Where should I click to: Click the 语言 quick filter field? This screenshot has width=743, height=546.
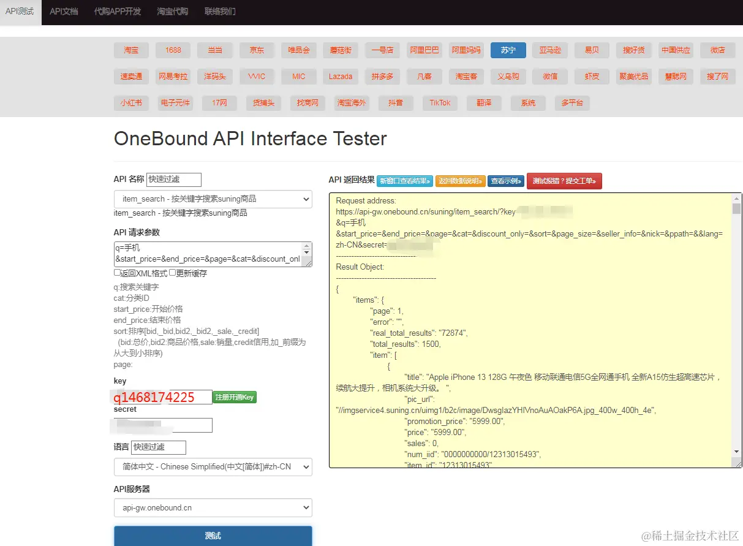pyautogui.click(x=159, y=447)
